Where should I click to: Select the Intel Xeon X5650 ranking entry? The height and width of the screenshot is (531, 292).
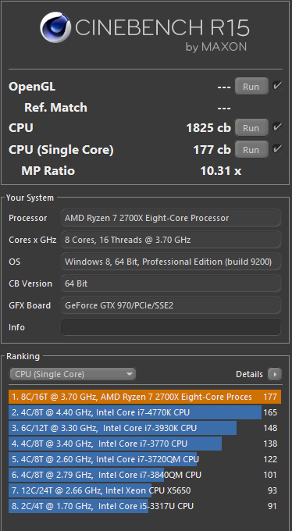(x=145, y=490)
